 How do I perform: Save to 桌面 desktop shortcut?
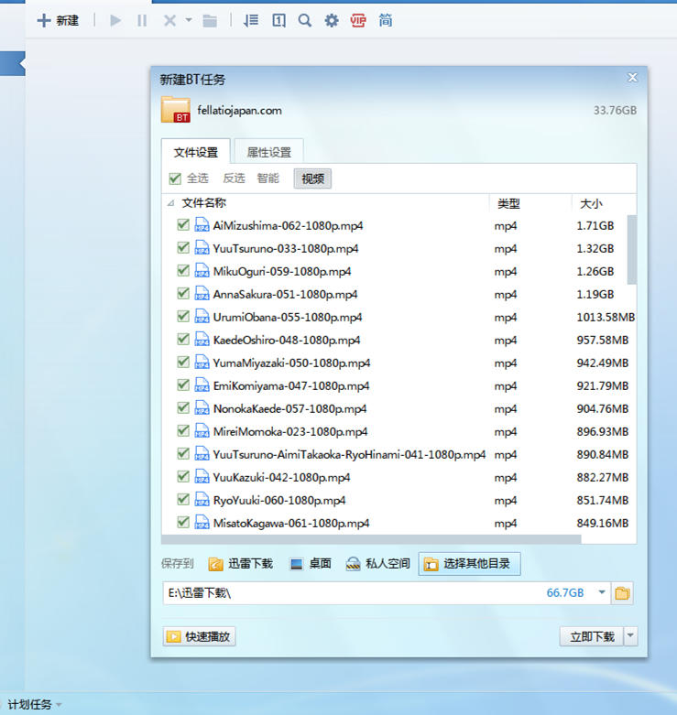pyautogui.click(x=311, y=564)
